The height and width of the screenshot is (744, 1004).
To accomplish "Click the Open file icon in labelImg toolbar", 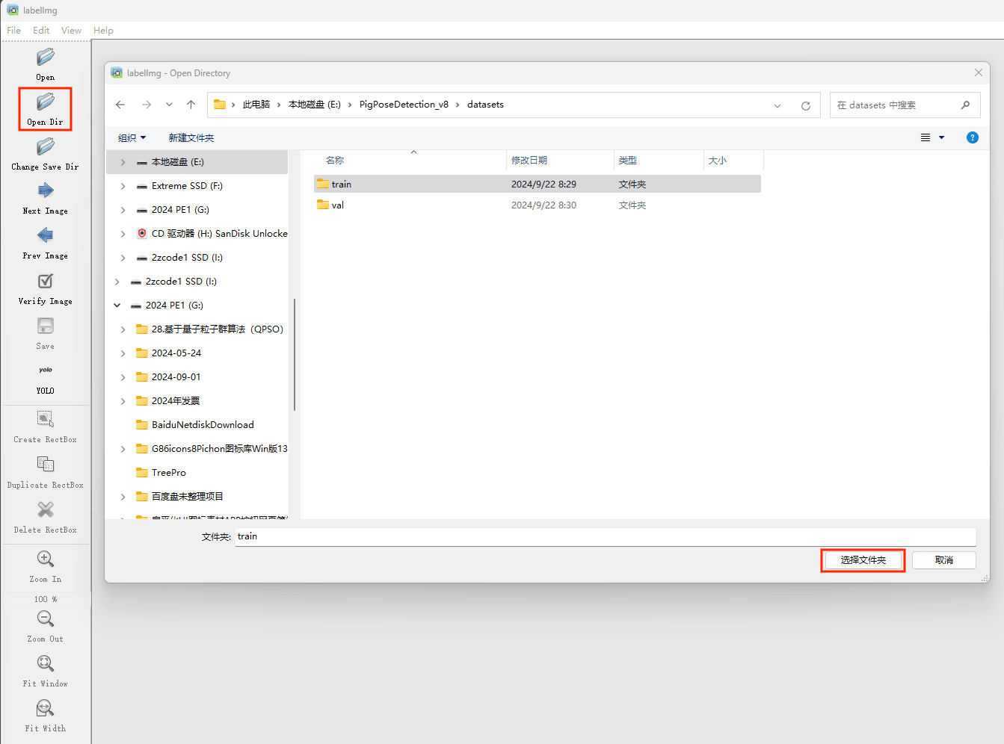I will (x=46, y=58).
